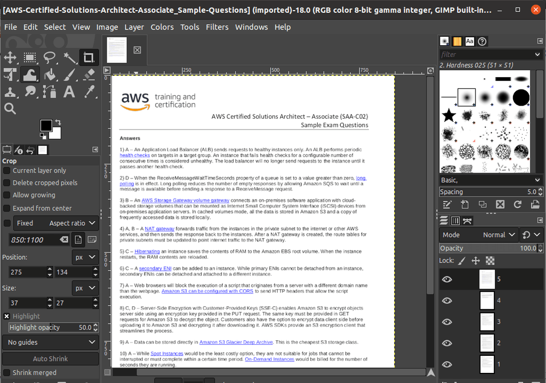Swap foreground and background colors
Screen dimensions: 546x383
[x=58, y=122]
